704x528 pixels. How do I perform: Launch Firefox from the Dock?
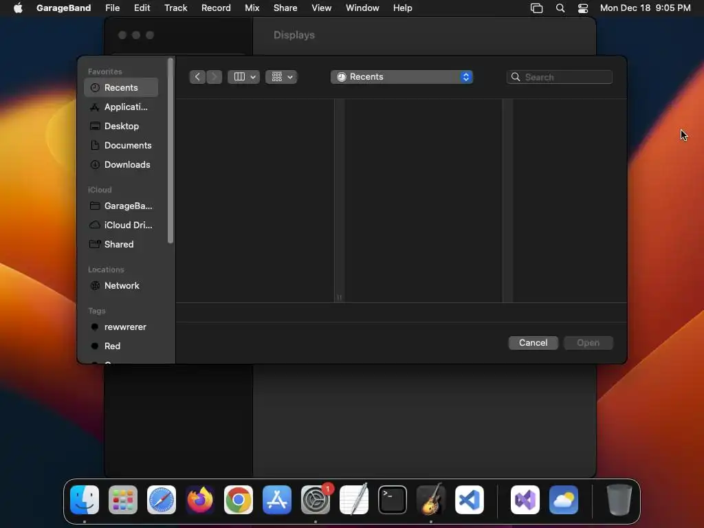[x=200, y=500]
